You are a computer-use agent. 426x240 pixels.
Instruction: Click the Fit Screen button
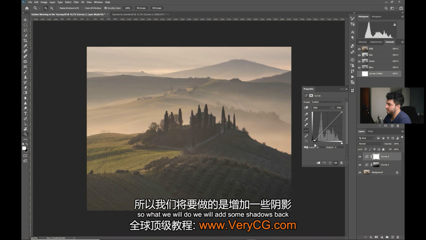coord(141,8)
